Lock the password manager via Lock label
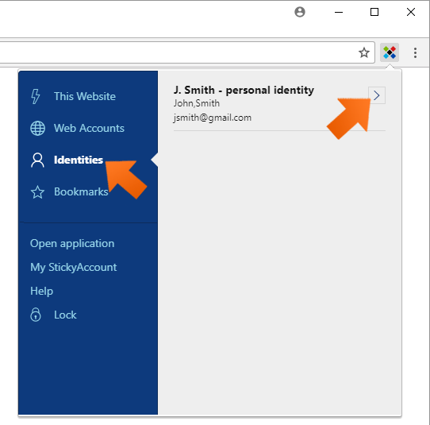430x425 pixels. coord(65,315)
